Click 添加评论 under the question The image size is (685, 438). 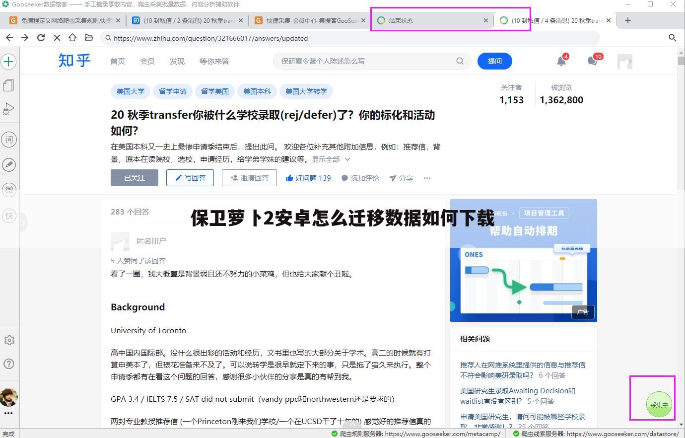point(360,178)
